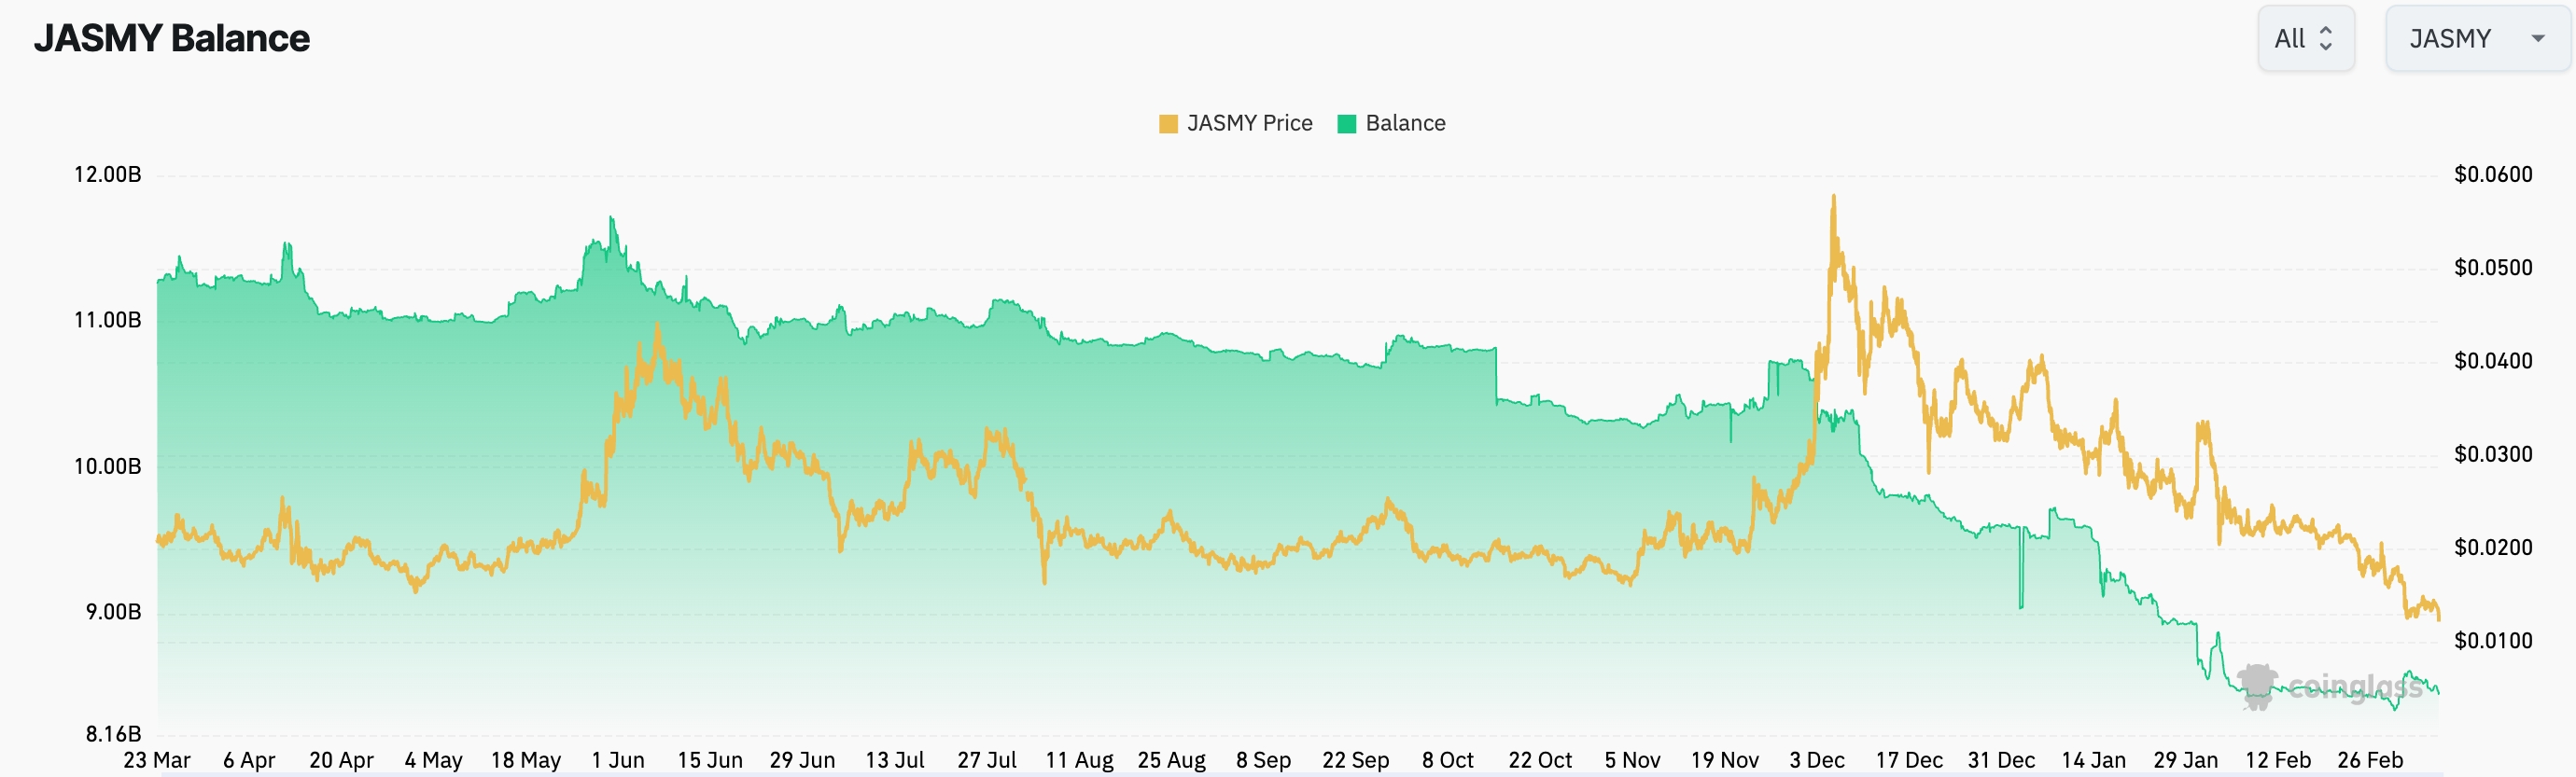Click the JASMY Balance chart title
This screenshot has height=777, width=2576.
[172, 38]
